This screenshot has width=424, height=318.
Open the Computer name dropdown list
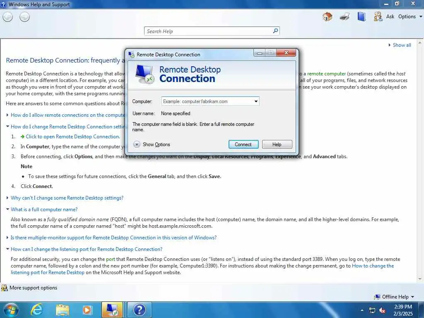256,101
